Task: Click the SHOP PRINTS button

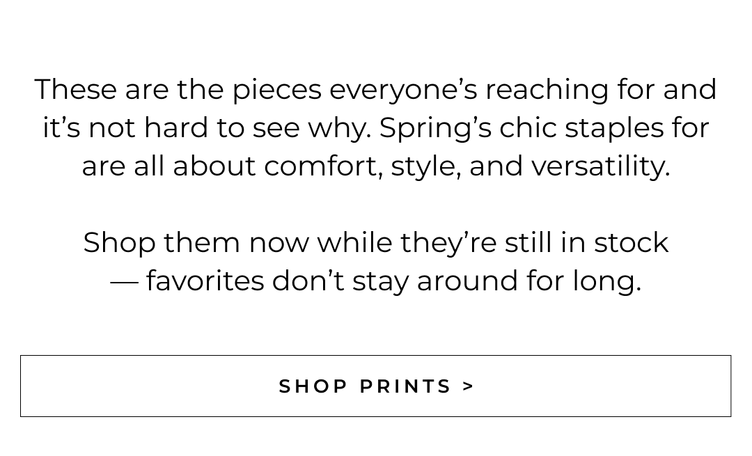Action: pos(375,386)
